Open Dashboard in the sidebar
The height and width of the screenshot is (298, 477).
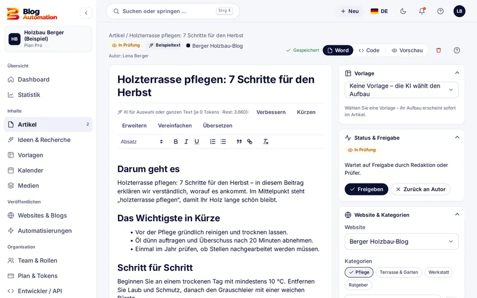pos(48,79)
